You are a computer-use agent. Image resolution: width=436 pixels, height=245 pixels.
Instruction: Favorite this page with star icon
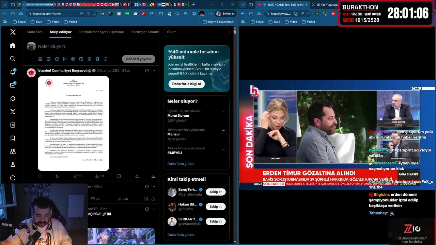(x=94, y=14)
